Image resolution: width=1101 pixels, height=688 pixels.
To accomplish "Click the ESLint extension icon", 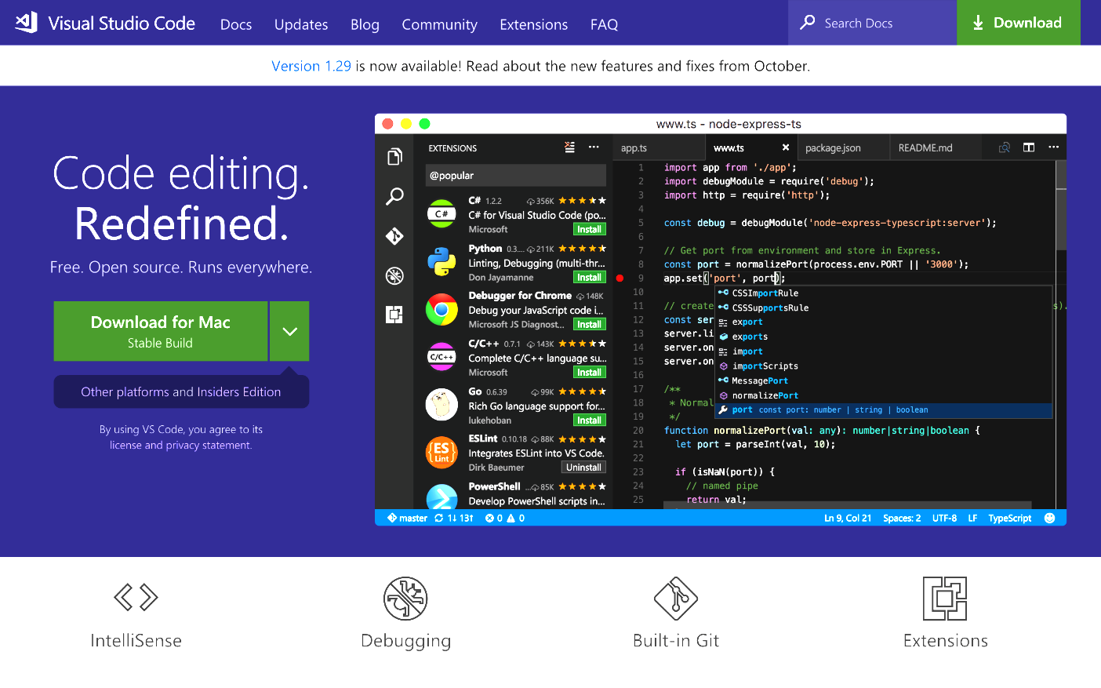I will [x=441, y=453].
